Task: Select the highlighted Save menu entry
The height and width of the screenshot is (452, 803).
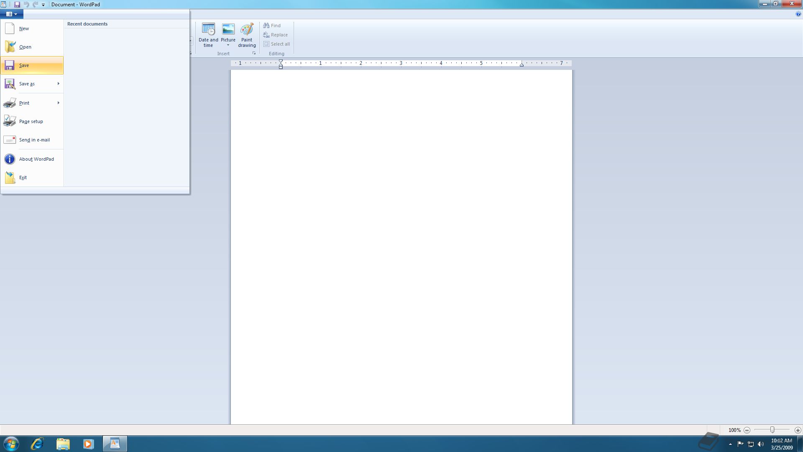Action: [x=32, y=65]
